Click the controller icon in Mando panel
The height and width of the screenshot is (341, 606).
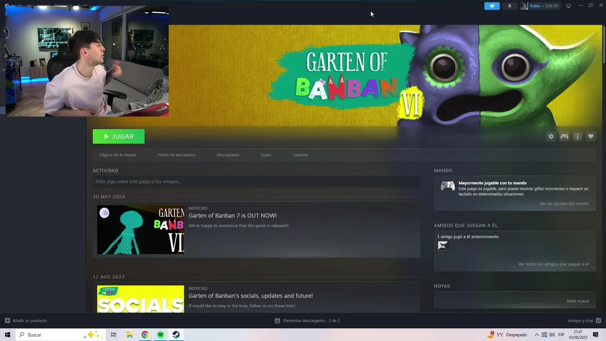[x=448, y=186]
